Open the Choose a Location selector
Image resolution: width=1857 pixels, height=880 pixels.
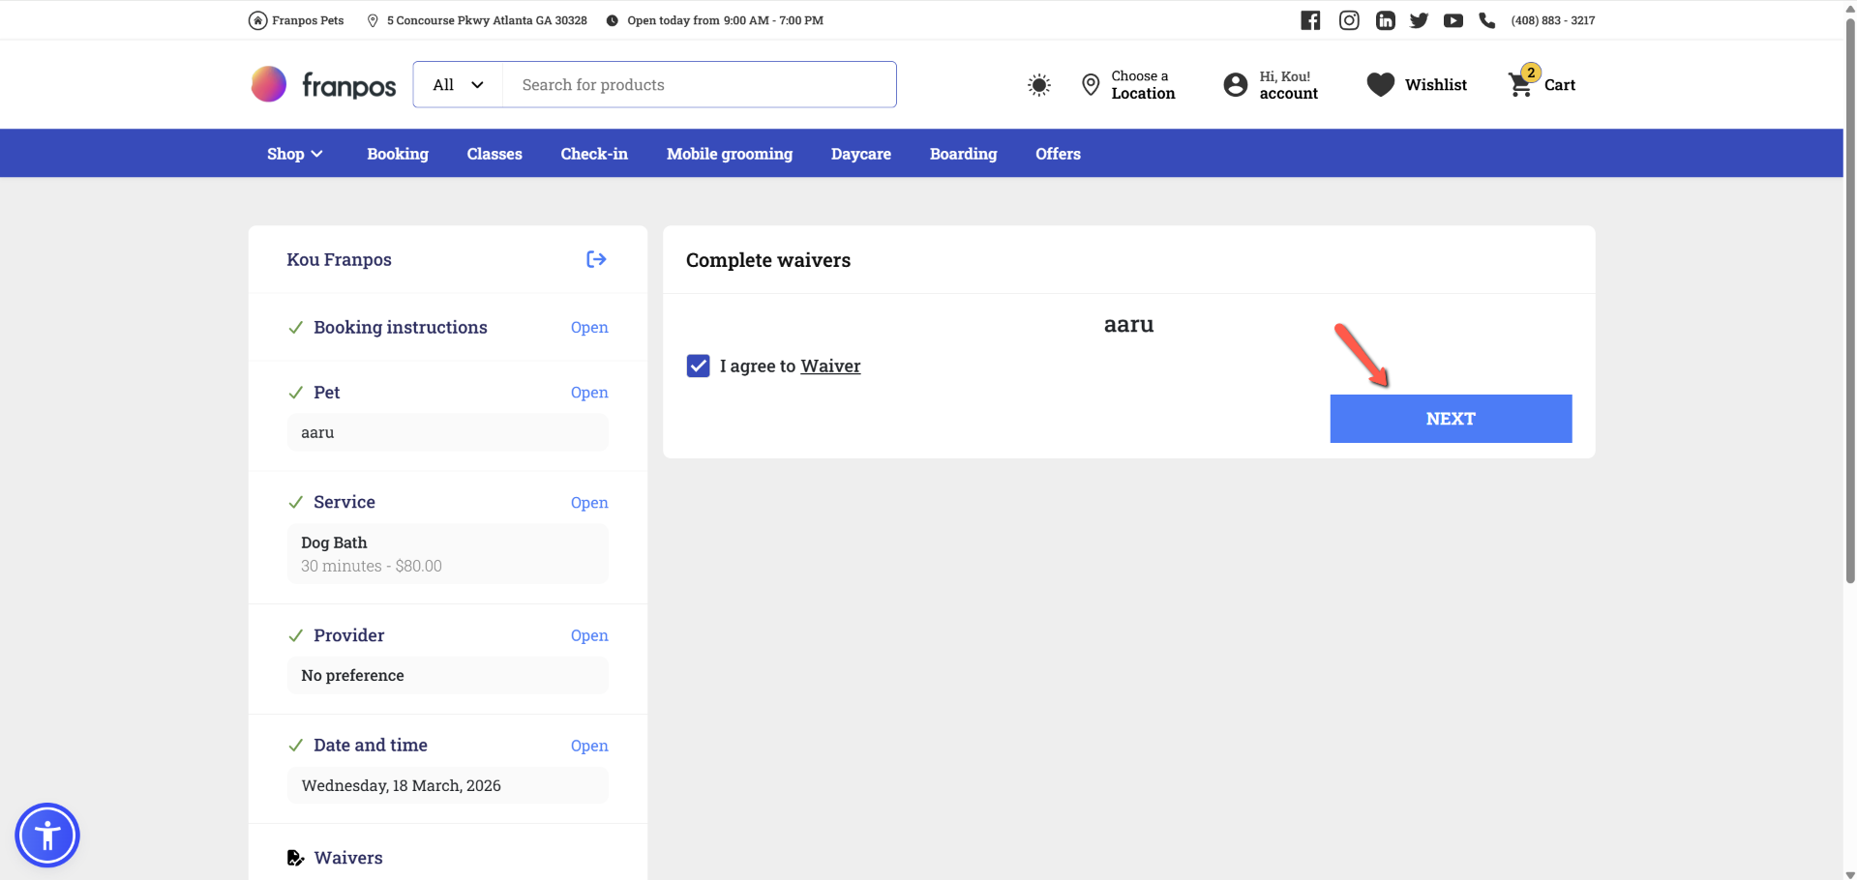click(1128, 85)
